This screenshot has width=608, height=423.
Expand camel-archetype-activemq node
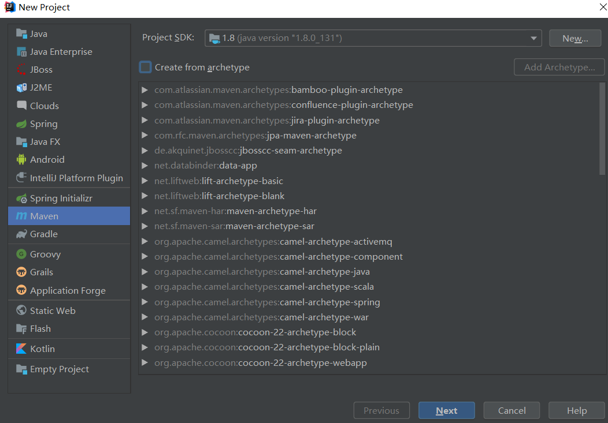tap(144, 241)
